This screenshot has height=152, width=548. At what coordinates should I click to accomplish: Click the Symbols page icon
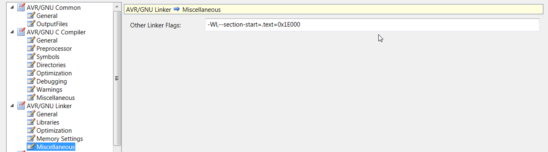click(x=31, y=56)
